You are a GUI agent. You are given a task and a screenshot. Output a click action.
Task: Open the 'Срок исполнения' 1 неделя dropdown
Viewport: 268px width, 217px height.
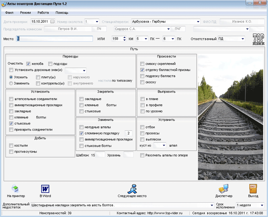click(x=262, y=205)
